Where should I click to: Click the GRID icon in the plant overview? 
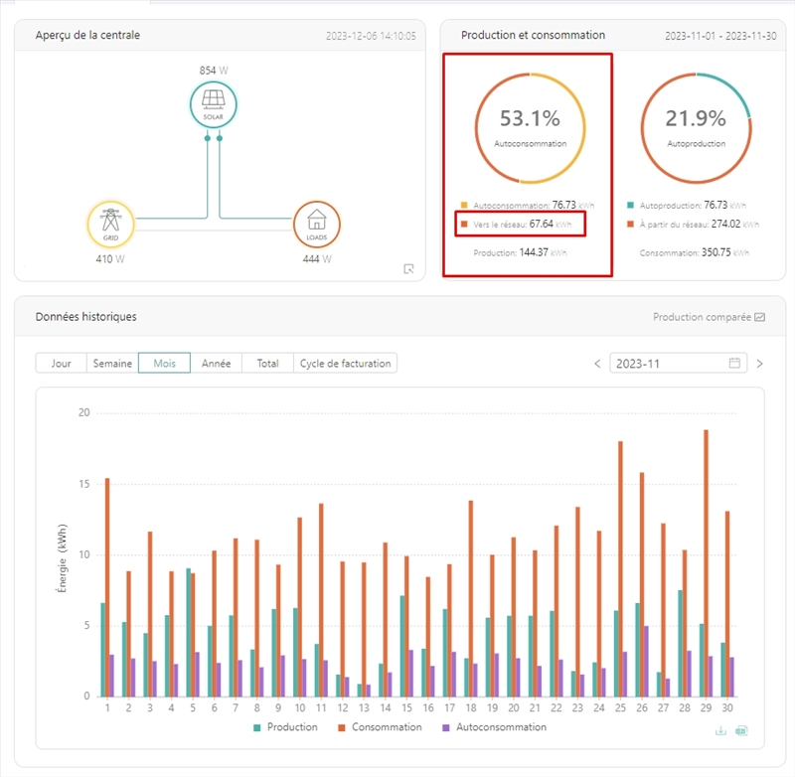click(112, 221)
